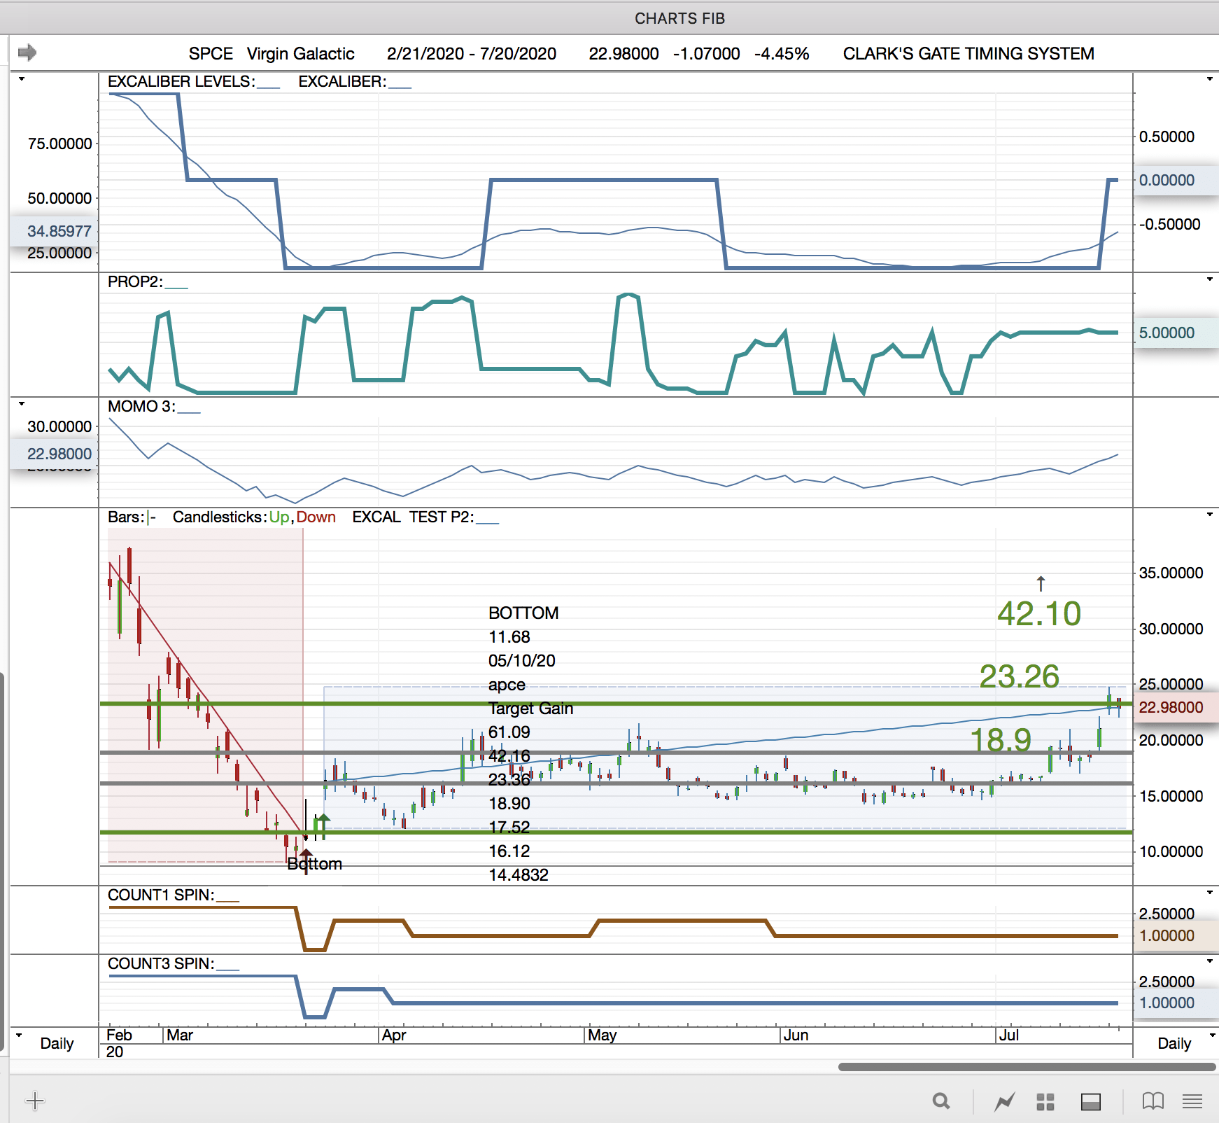Open MOMO 3 pane left dropdown triangle
Image resolution: width=1219 pixels, height=1123 pixels.
coord(22,404)
